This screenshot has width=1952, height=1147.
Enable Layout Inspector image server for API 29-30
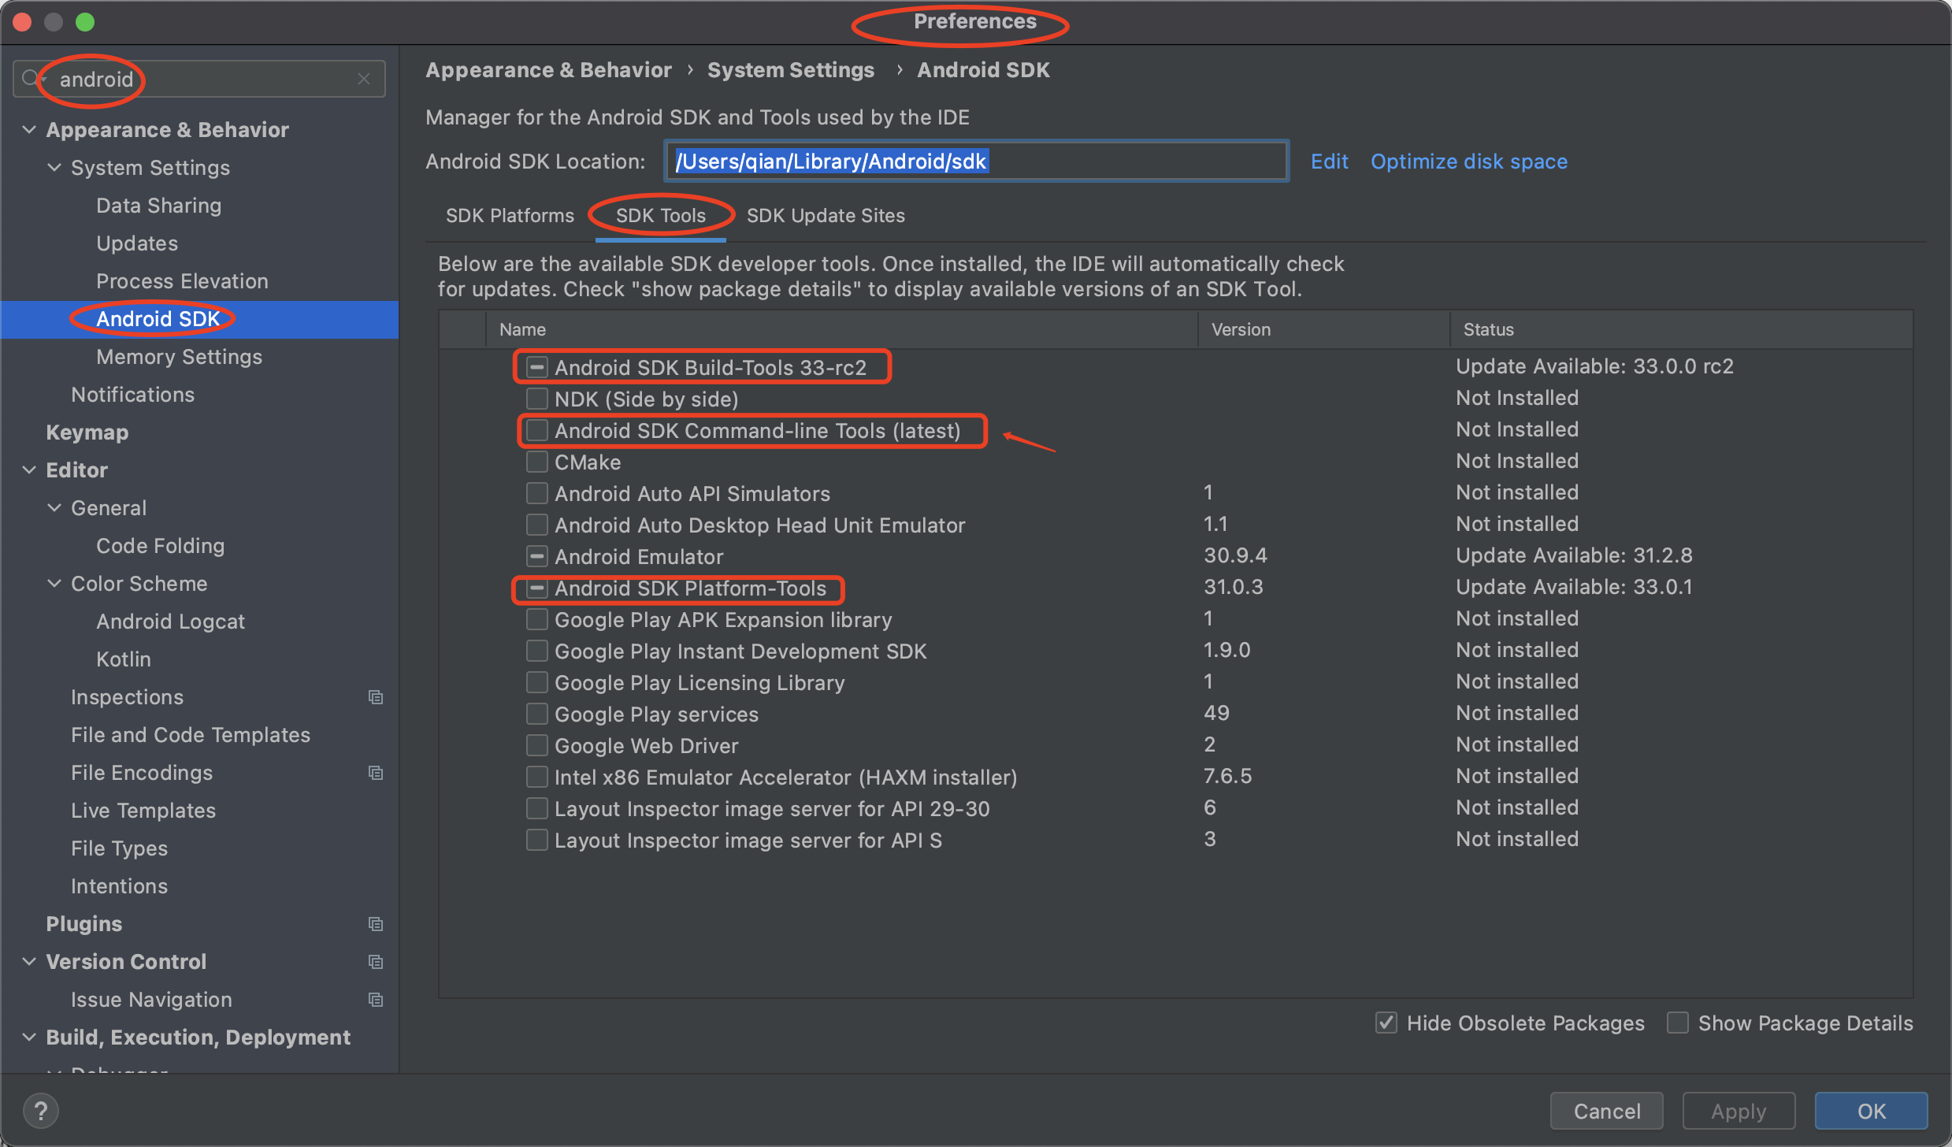click(x=537, y=808)
